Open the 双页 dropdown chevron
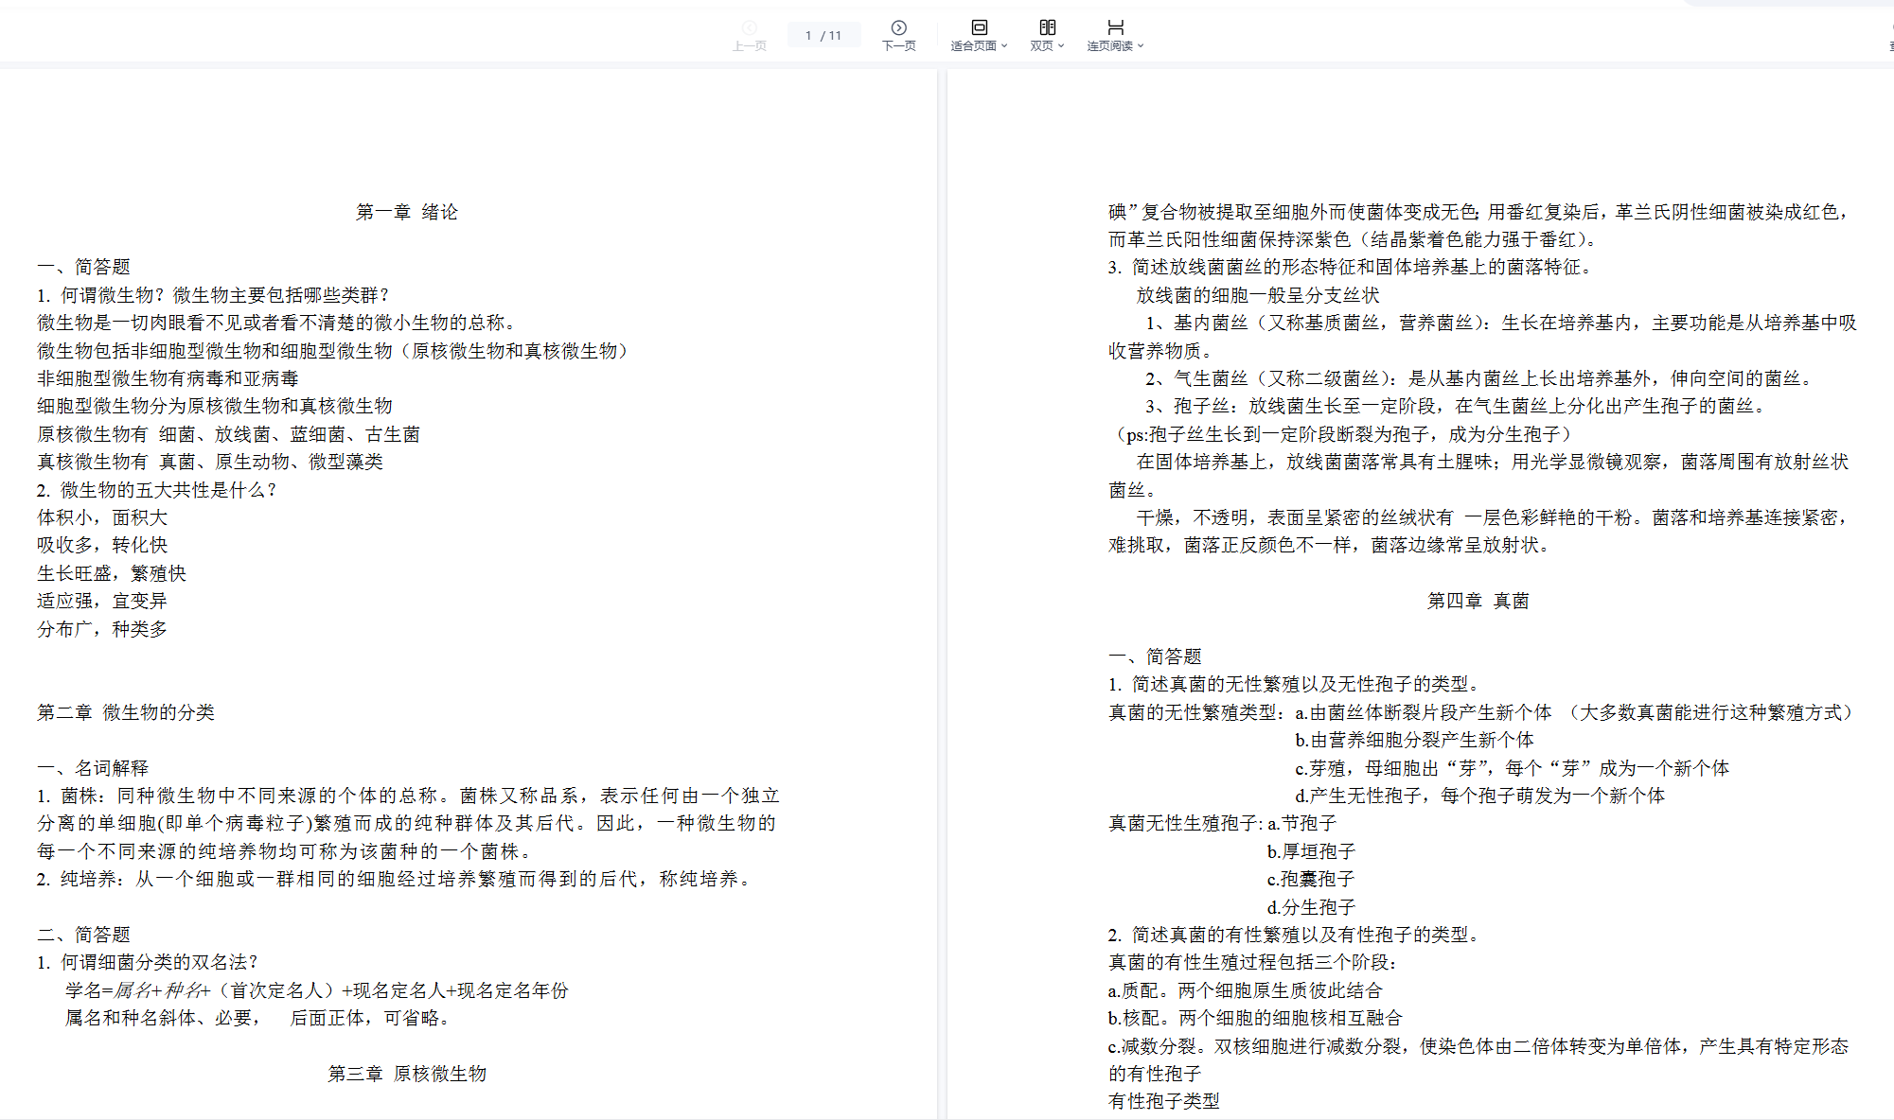1894x1120 pixels. pos(1061,46)
